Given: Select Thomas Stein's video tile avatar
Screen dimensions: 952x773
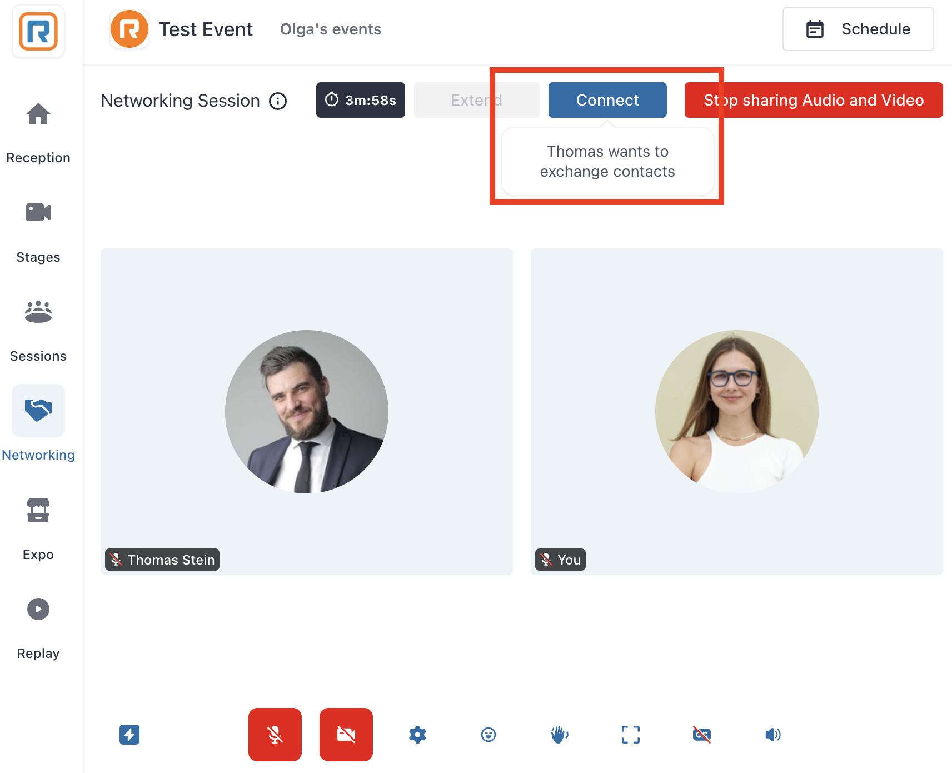Looking at the screenshot, I should pyautogui.click(x=307, y=412).
